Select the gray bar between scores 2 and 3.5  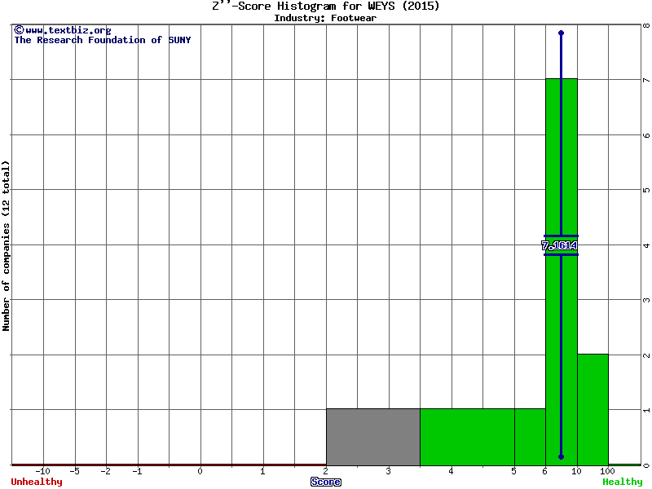pos(372,437)
